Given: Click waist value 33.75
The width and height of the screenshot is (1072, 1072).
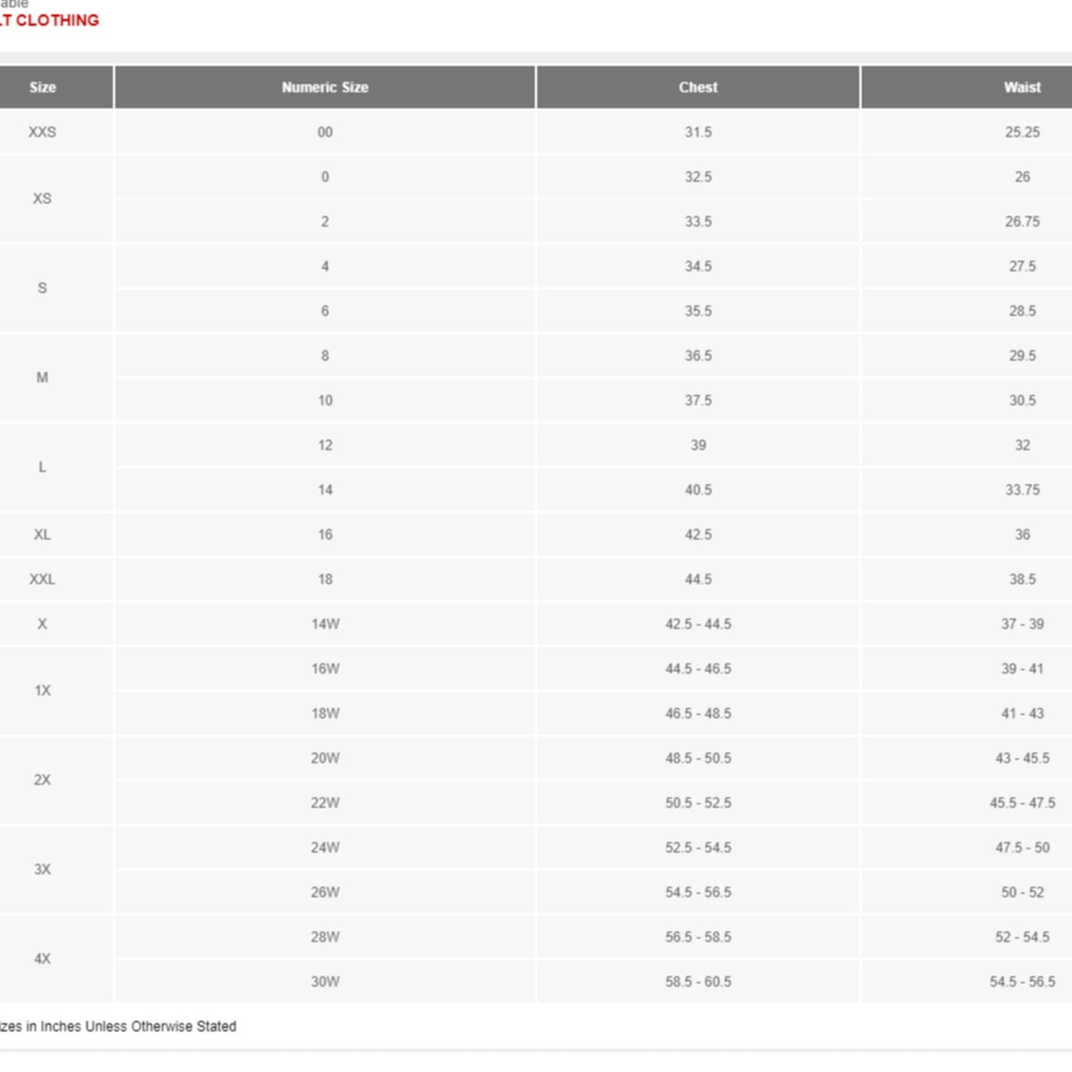Looking at the screenshot, I should 1022,490.
